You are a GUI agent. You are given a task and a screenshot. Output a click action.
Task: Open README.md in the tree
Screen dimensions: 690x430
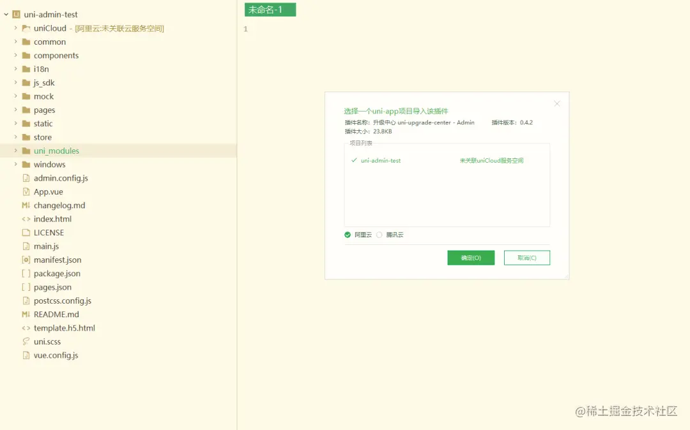pos(56,314)
